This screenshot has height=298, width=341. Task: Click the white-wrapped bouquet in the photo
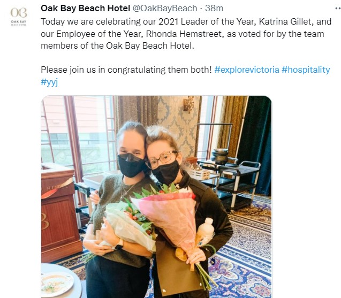(128, 226)
